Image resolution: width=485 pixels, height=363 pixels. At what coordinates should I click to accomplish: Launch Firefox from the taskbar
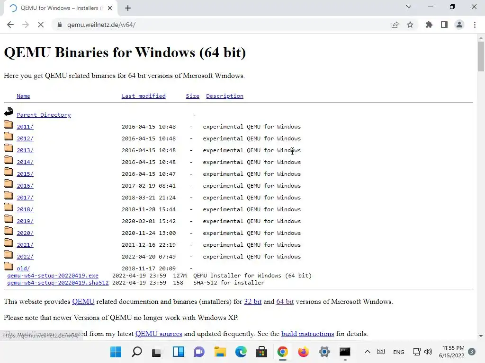point(304,352)
